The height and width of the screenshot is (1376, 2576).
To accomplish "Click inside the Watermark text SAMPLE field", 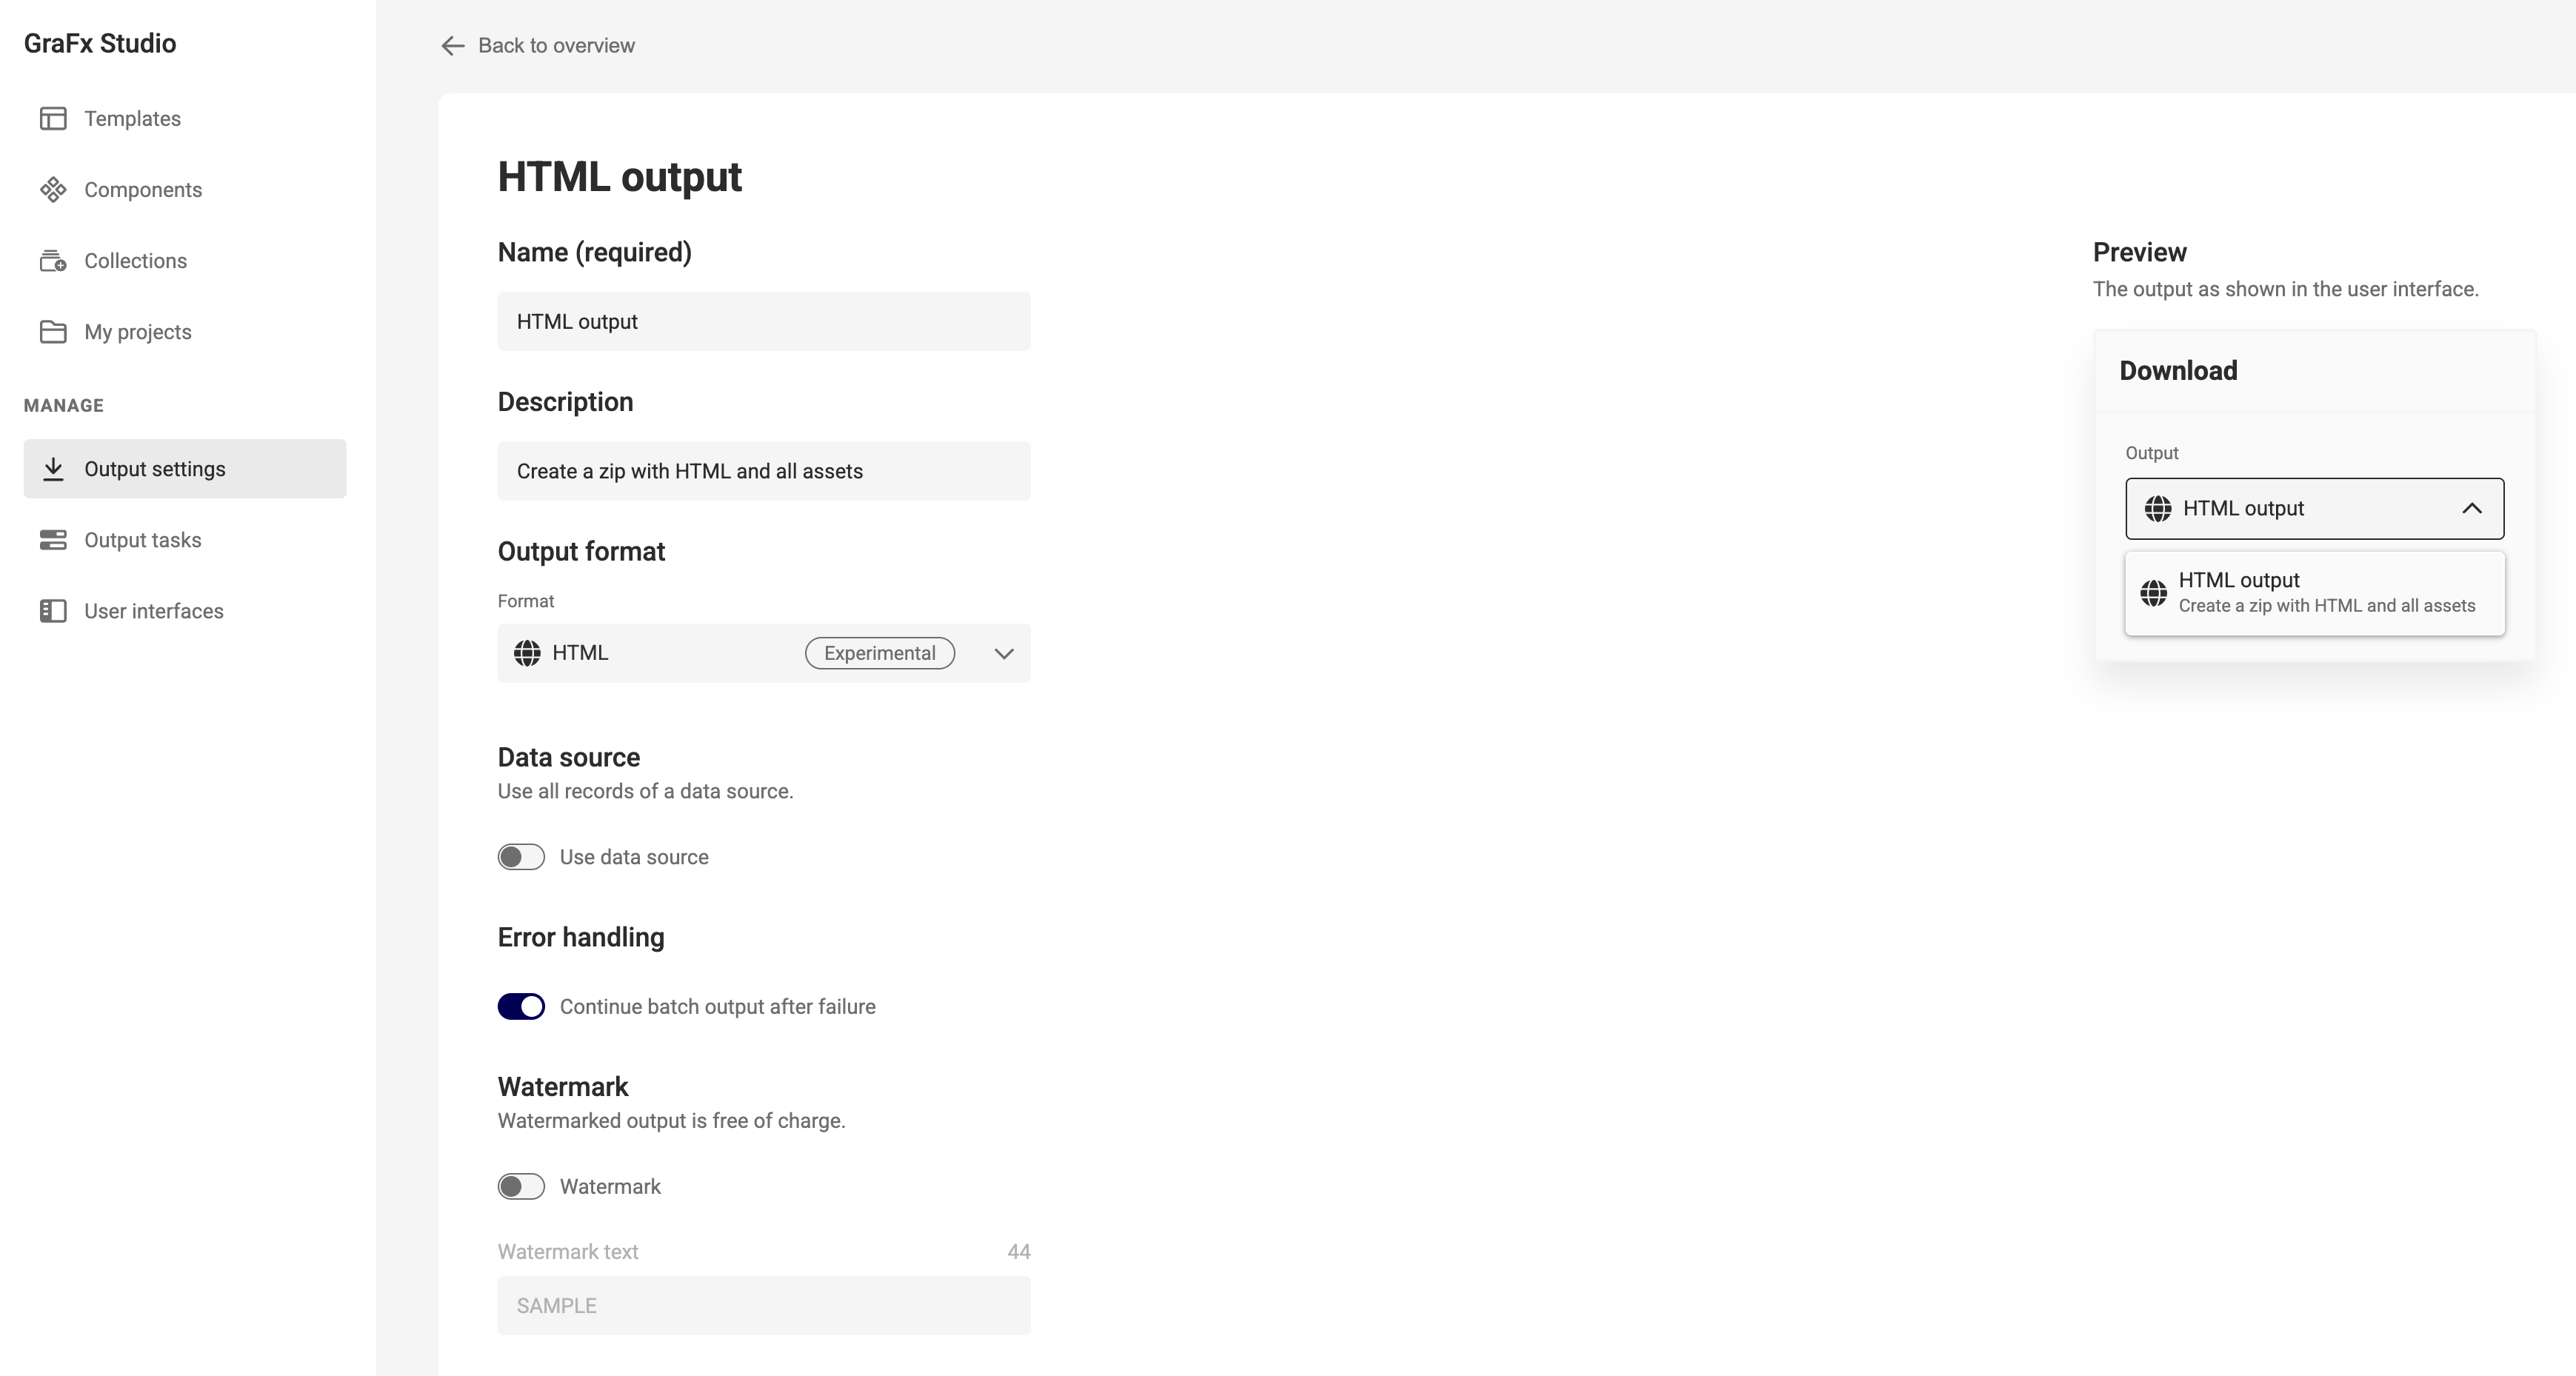I will click(763, 1305).
